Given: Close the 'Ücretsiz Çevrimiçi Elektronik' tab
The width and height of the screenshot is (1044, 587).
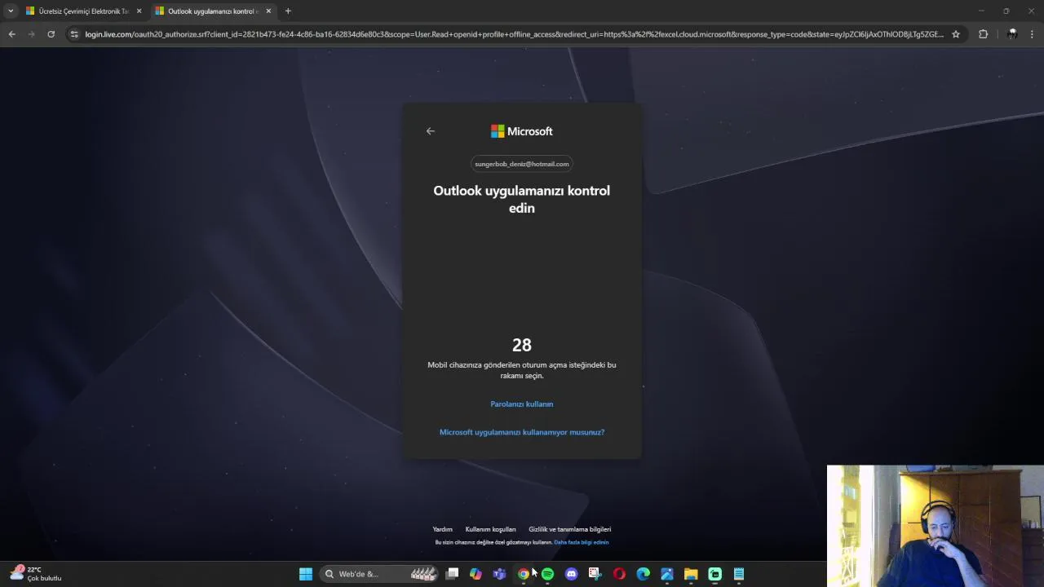Looking at the screenshot, I should pyautogui.click(x=139, y=11).
